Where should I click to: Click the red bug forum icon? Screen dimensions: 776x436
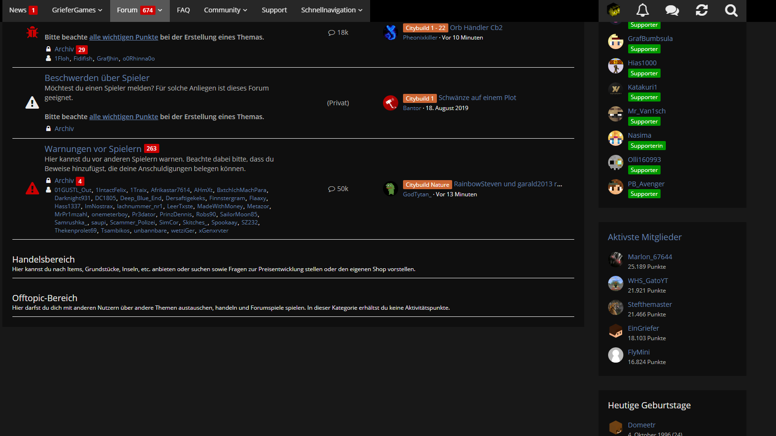click(32, 32)
